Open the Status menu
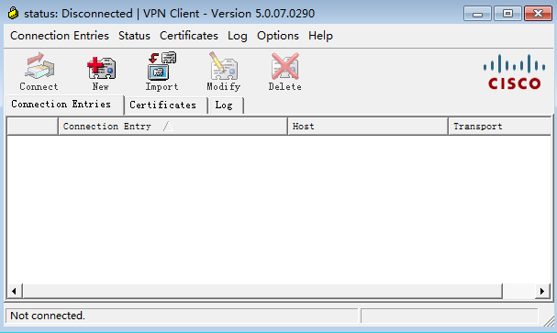The width and height of the screenshot is (557, 333). click(134, 36)
